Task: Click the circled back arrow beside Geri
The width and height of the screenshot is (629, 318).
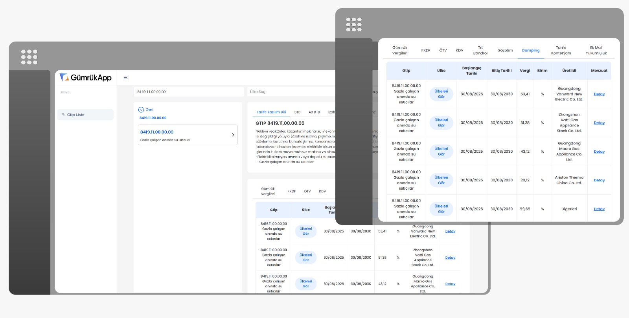Action: 141,110
